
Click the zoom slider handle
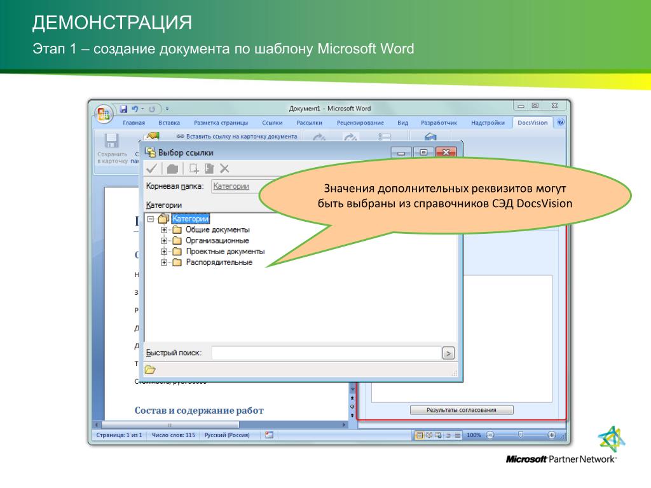521,435
